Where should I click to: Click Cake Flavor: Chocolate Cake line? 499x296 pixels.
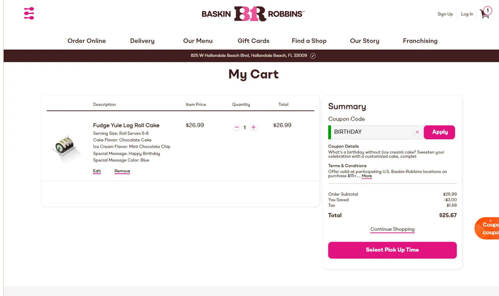tap(122, 140)
